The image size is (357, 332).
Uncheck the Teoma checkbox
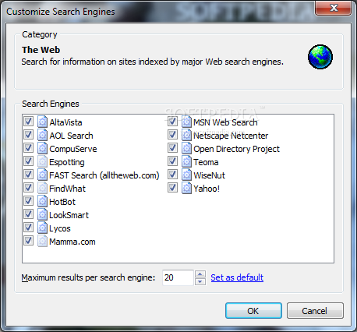[x=172, y=161]
